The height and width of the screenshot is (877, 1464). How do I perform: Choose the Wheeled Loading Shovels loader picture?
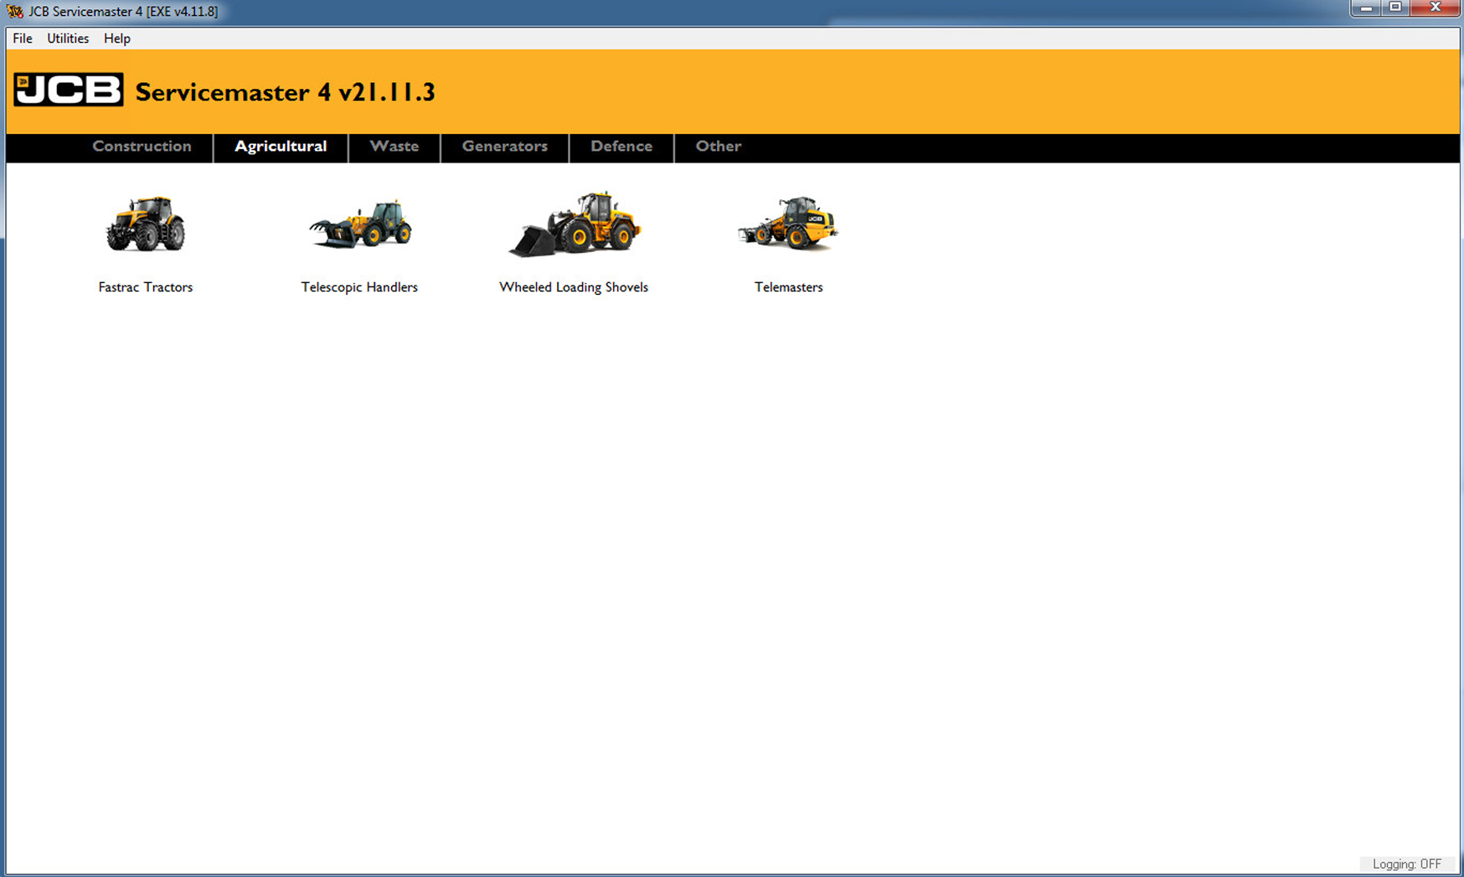coord(575,224)
